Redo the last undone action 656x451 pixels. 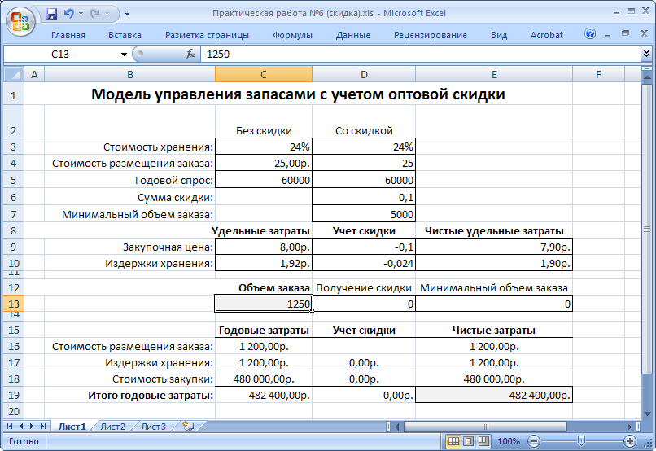click(95, 14)
